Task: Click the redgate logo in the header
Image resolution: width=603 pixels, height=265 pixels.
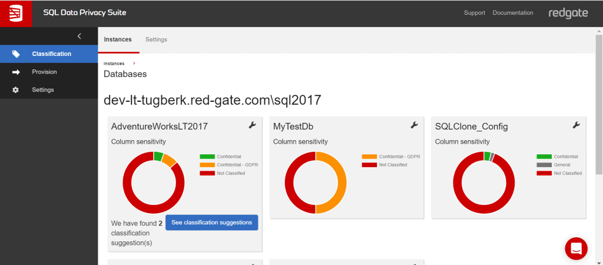Action: pos(568,13)
